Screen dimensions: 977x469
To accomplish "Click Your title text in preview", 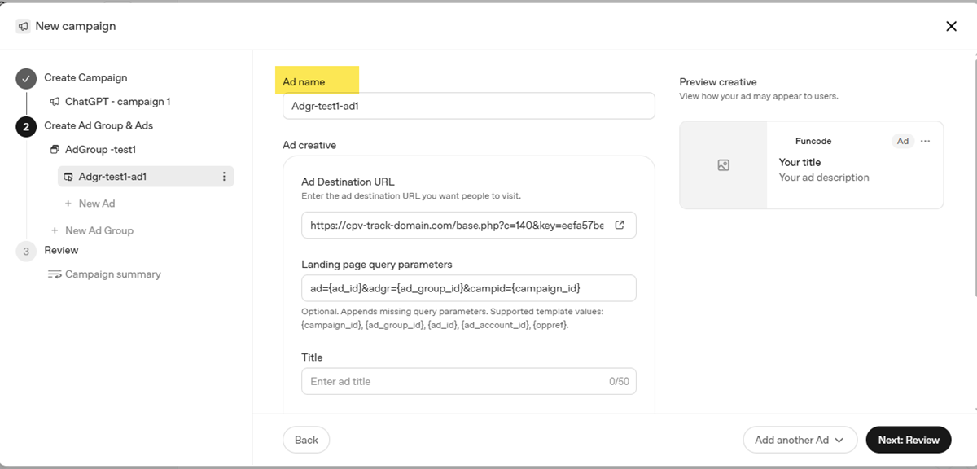I will pyautogui.click(x=800, y=162).
